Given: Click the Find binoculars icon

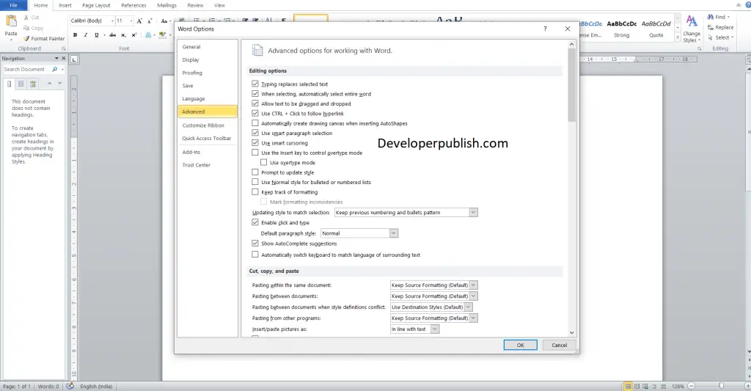Looking at the screenshot, I should (711, 17).
